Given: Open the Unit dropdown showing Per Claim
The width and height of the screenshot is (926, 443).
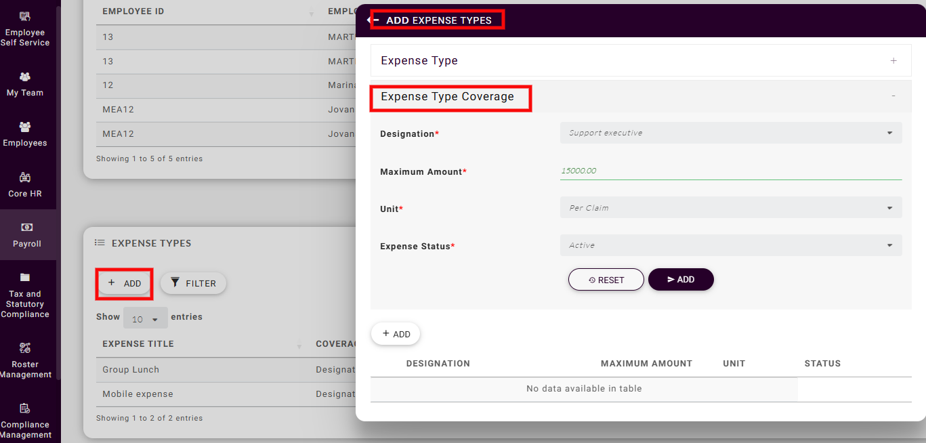Looking at the screenshot, I should pos(730,208).
